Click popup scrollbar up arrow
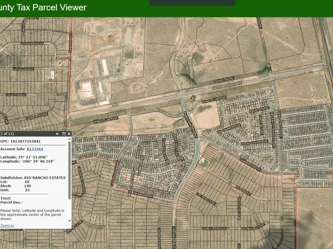333x249 pixels. point(69,139)
